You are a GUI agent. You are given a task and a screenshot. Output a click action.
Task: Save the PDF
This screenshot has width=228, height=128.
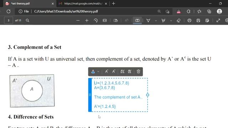[198, 21]
